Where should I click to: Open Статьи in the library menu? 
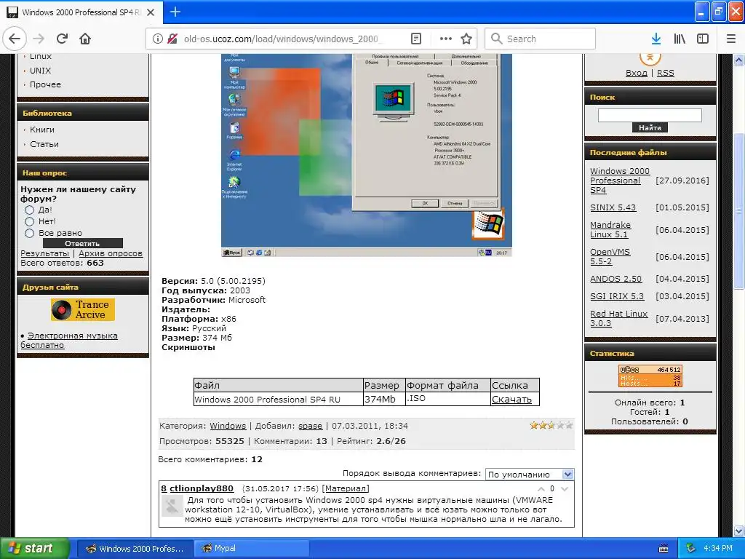pos(44,144)
